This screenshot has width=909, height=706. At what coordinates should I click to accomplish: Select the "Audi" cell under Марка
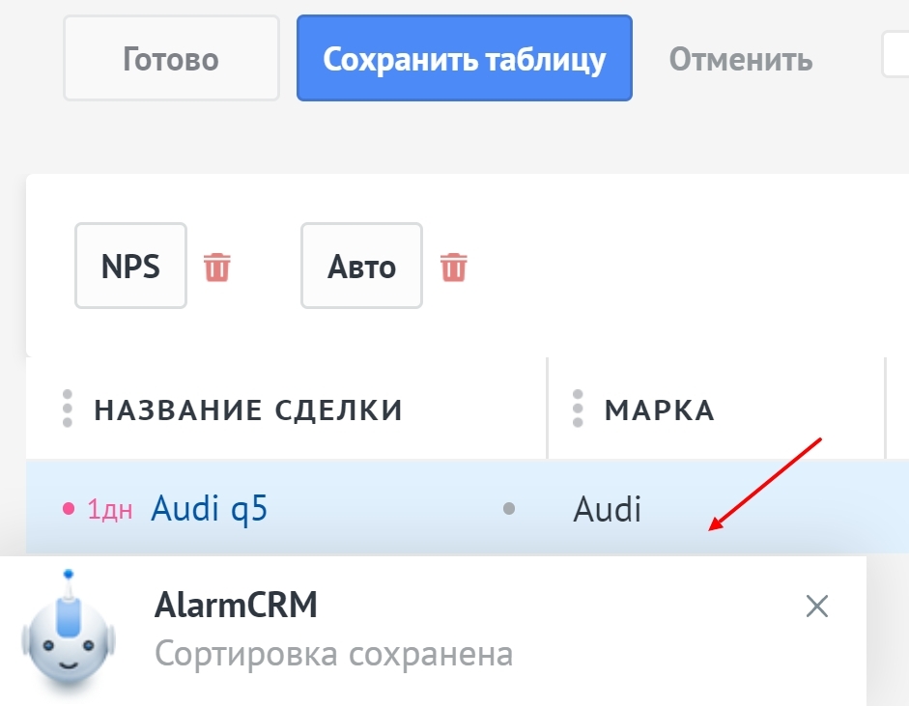608,509
